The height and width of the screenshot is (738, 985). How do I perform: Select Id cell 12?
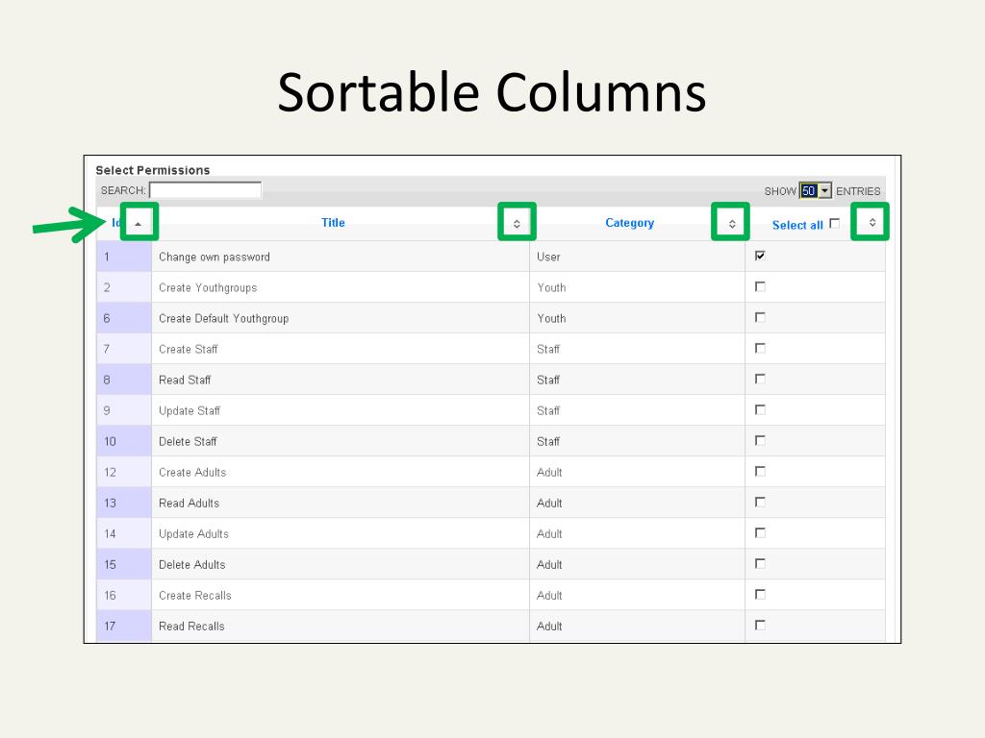click(x=124, y=472)
